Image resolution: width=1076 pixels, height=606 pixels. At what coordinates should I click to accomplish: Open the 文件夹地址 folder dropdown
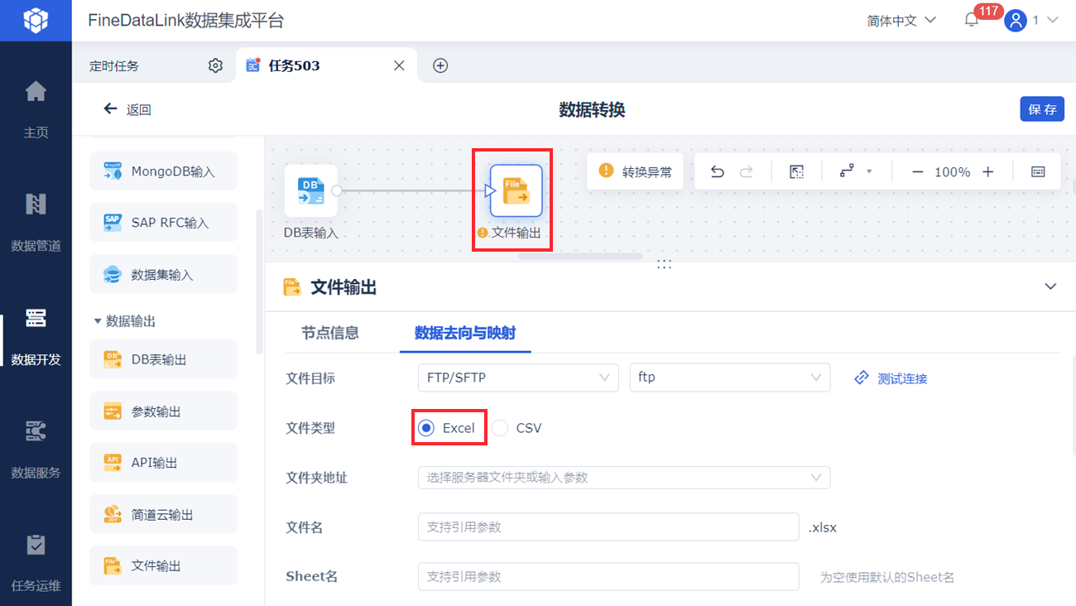624,478
